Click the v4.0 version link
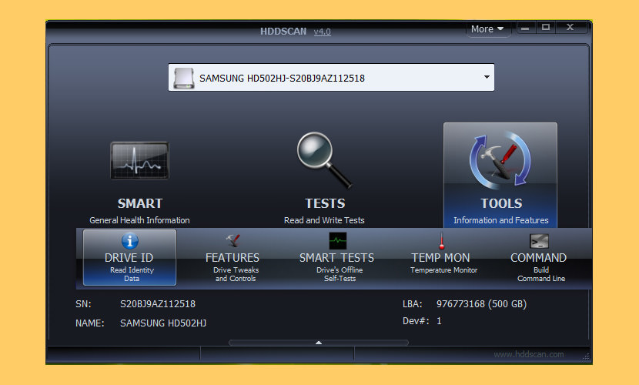Viewport: 639px width, 385px height. pos(322,31)
